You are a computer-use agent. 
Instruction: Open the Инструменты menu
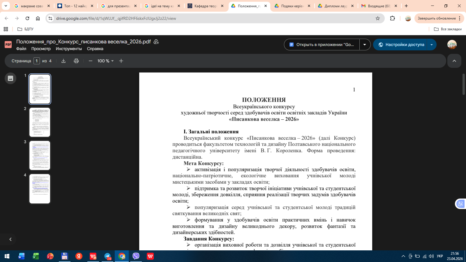click(x=69, y=49)
